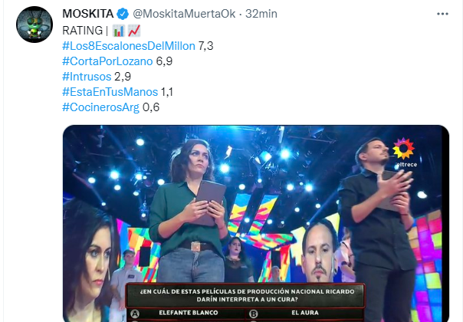Click the blue verified badge icon
Viewport: 463px width, 322px height.
click(x=123, y=14)
